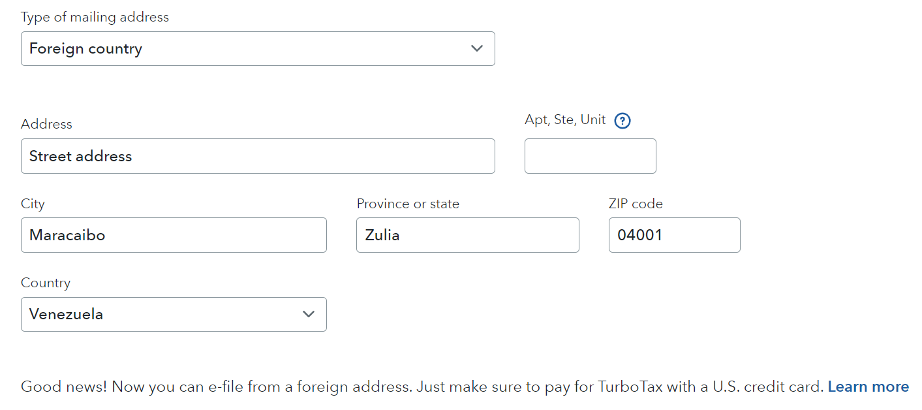This screenshot has height=410, width=922.
Task: Click the Apt, Ste, Unit label text
Action: [x=565, y=120]
